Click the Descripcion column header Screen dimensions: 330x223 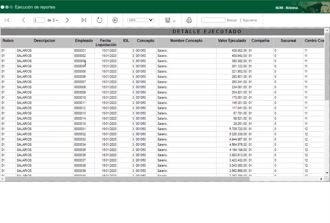pyautogui.click(x=44, y=41)
